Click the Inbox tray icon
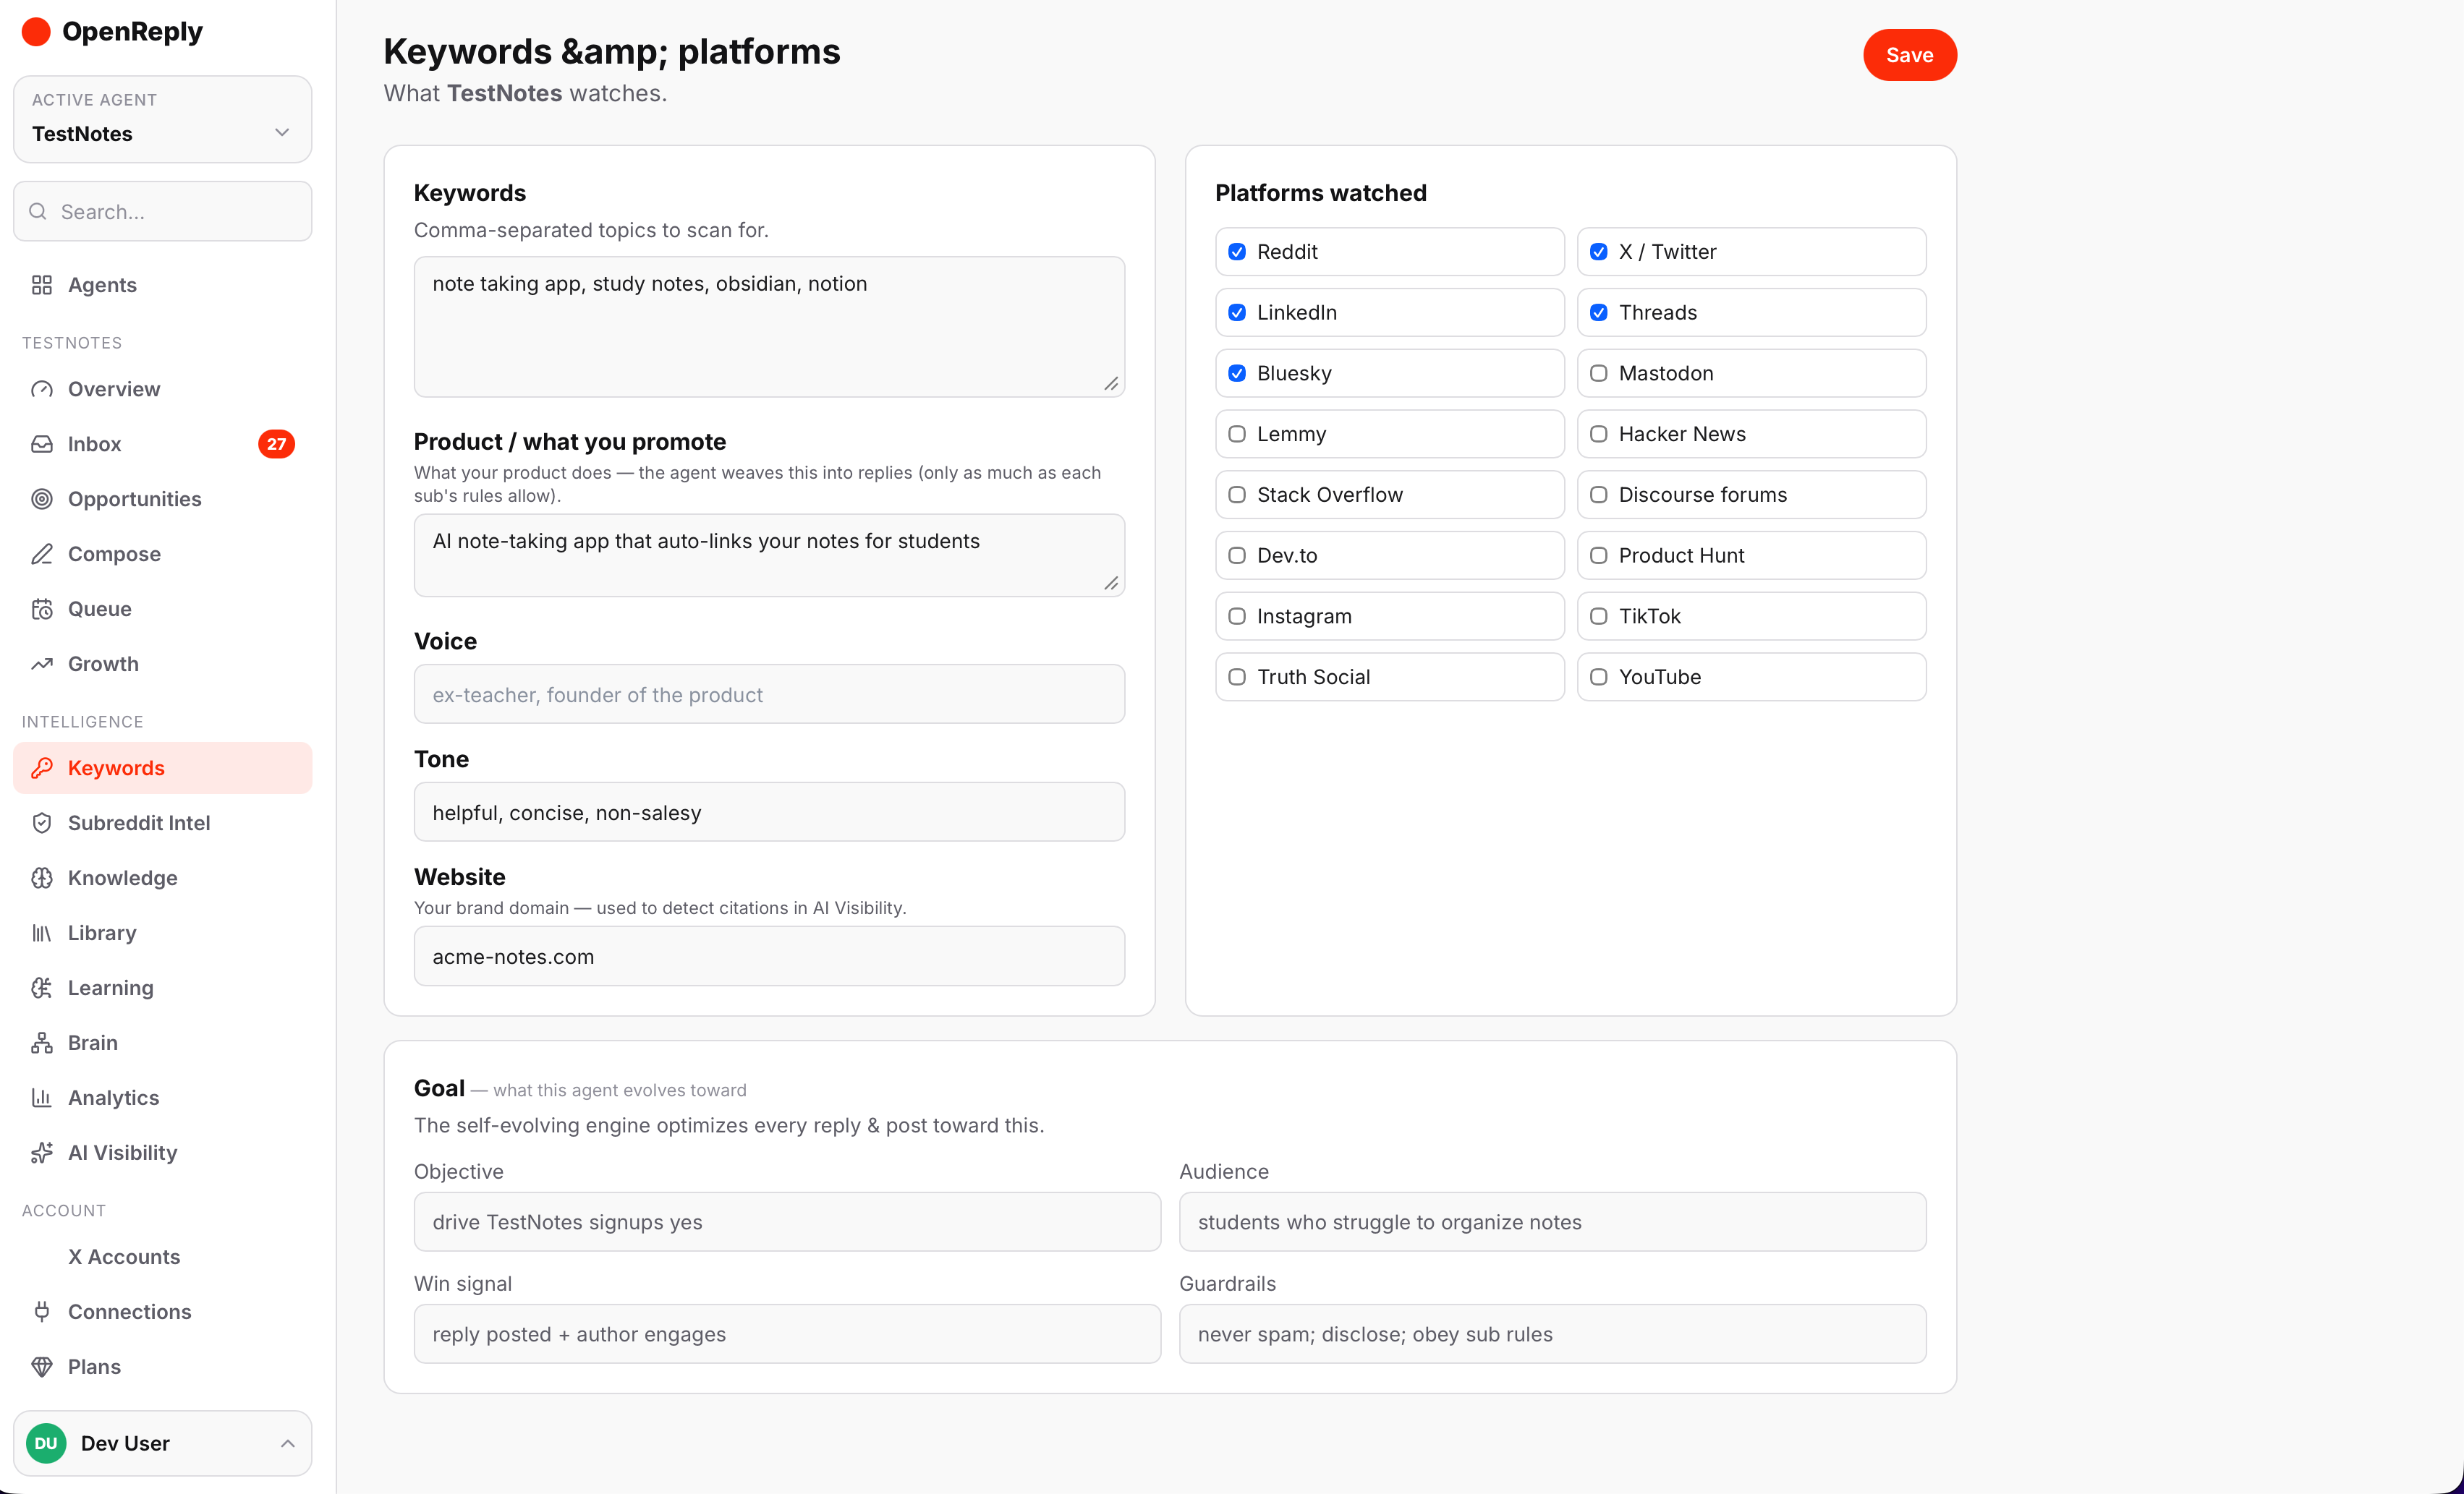This screenshot has height=1494, width=2464. (x=42, y=444)
